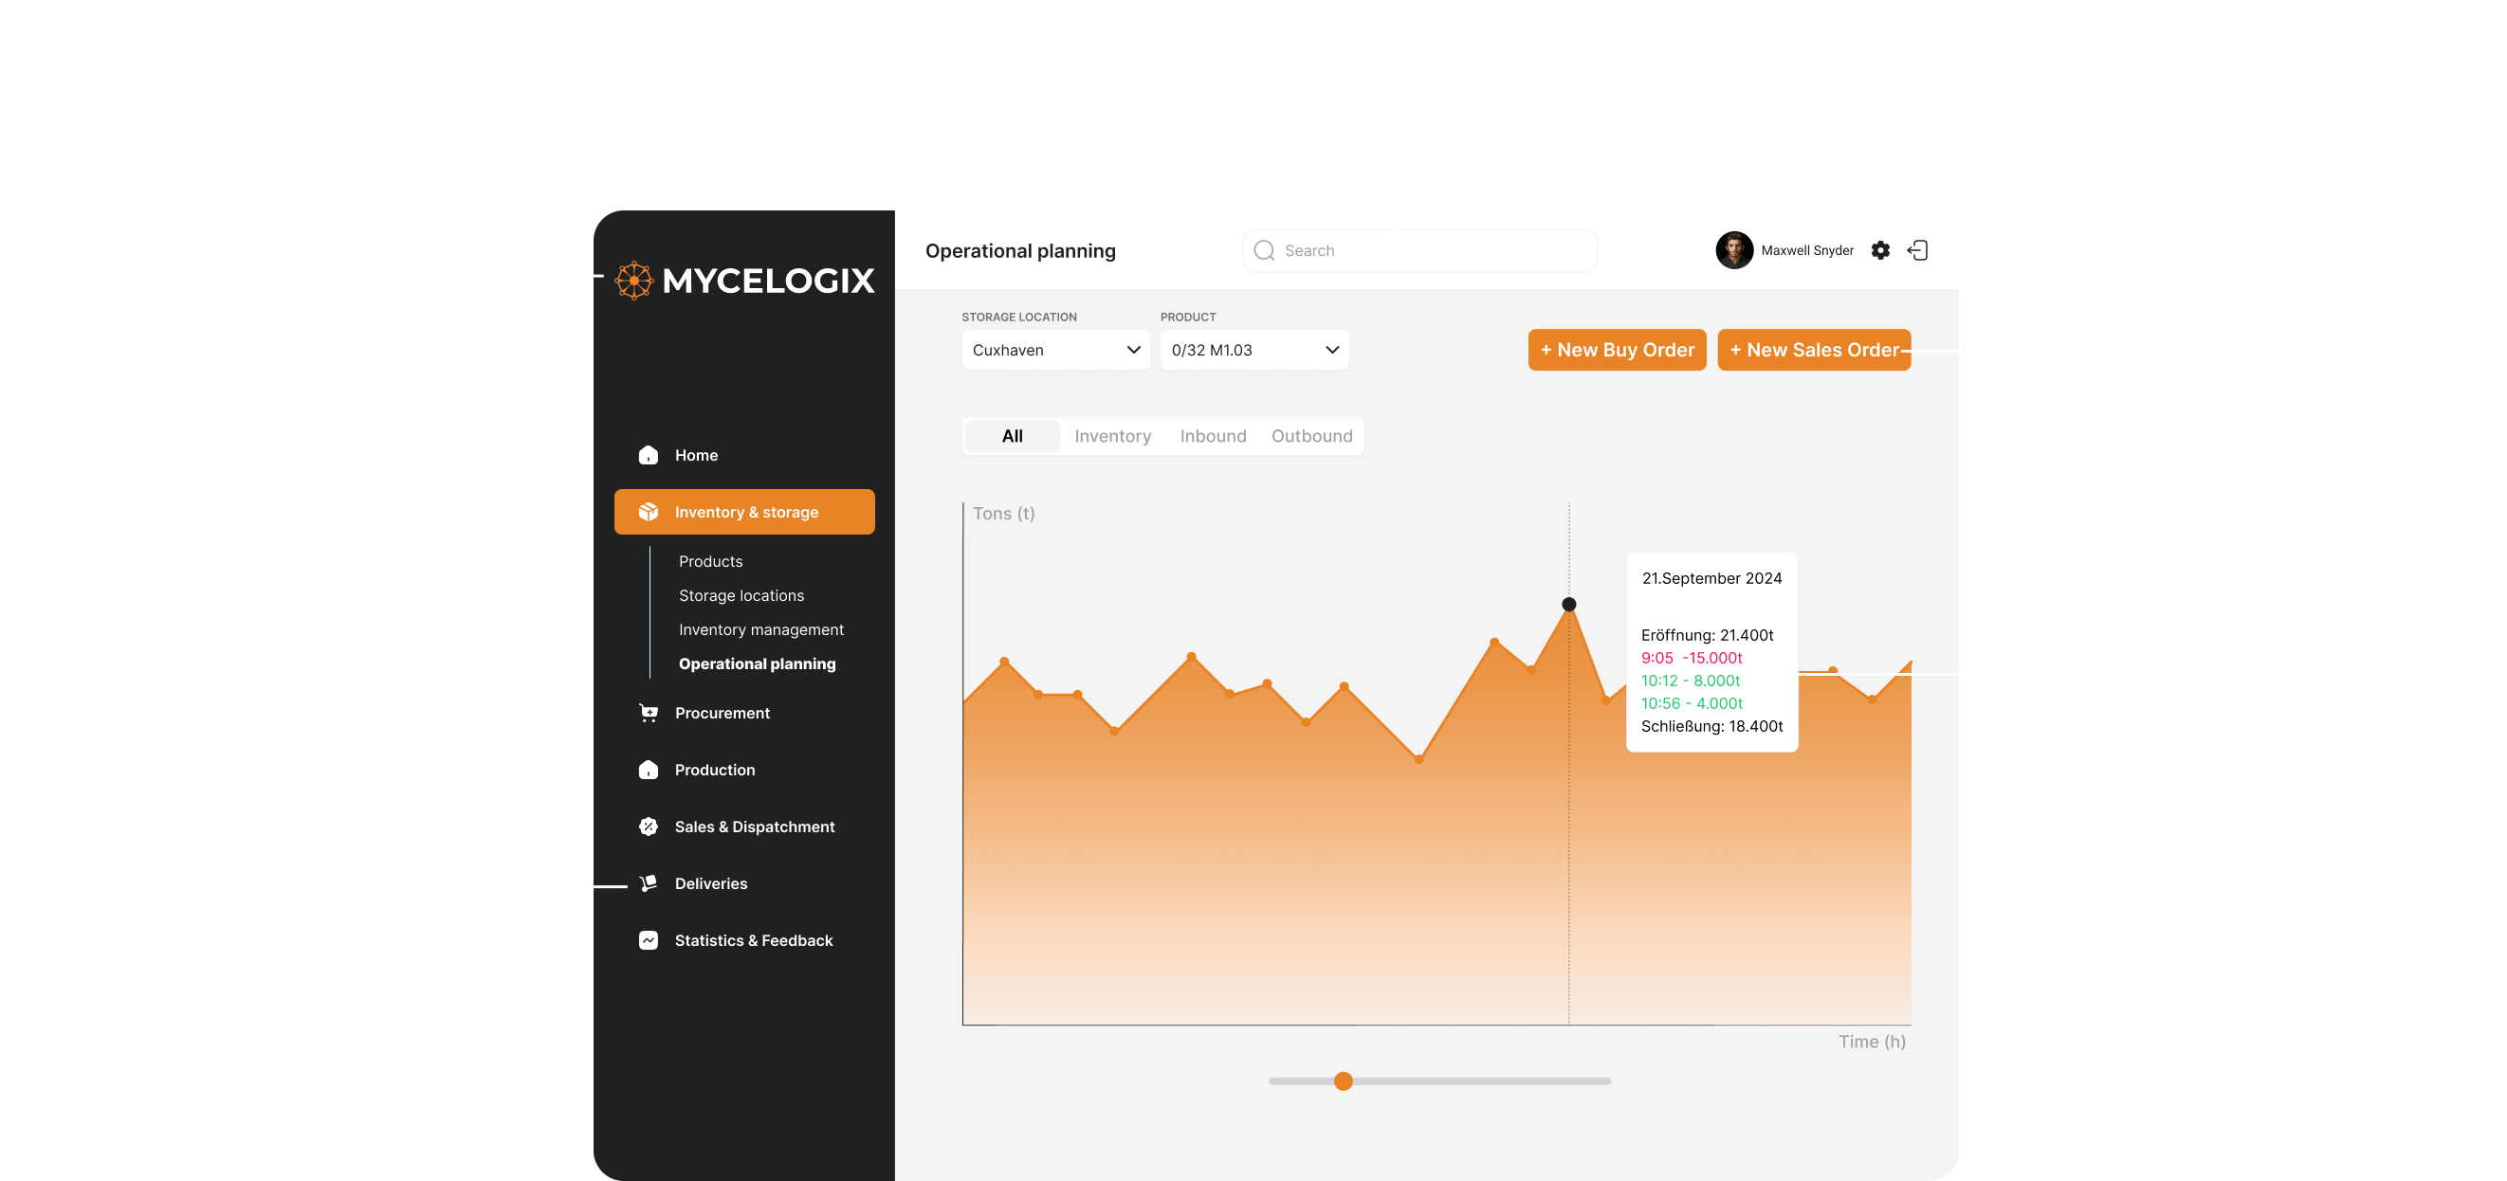This screenshot has height=1181, width=2507.
Task: Click the Statistics & Feedback chart icon
Action: [x=649, y=940]
